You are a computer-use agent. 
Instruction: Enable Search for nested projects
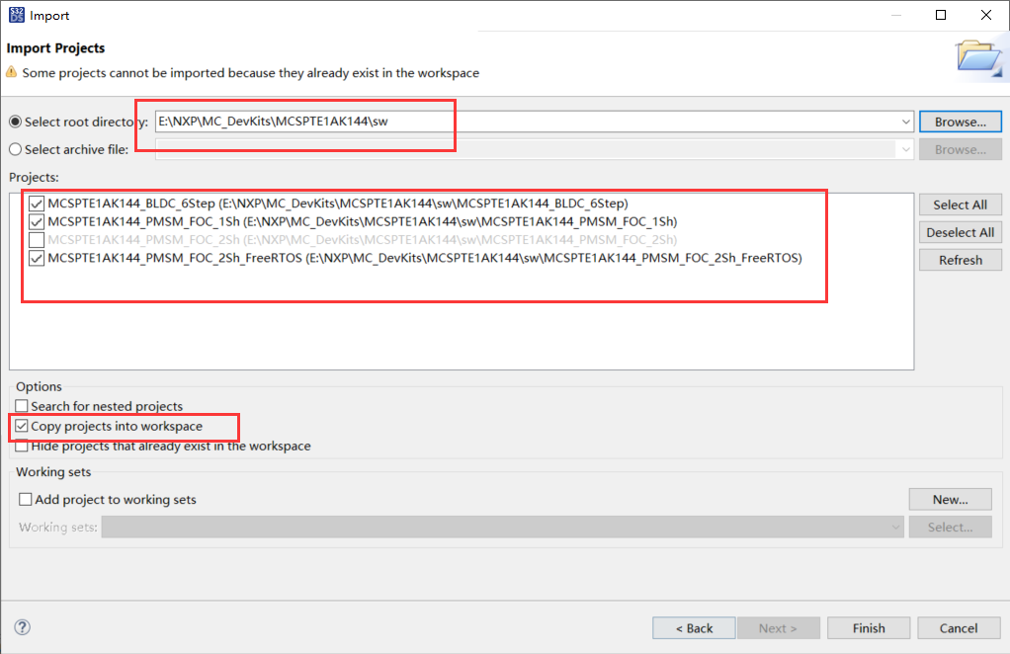[x=22, y=406]
